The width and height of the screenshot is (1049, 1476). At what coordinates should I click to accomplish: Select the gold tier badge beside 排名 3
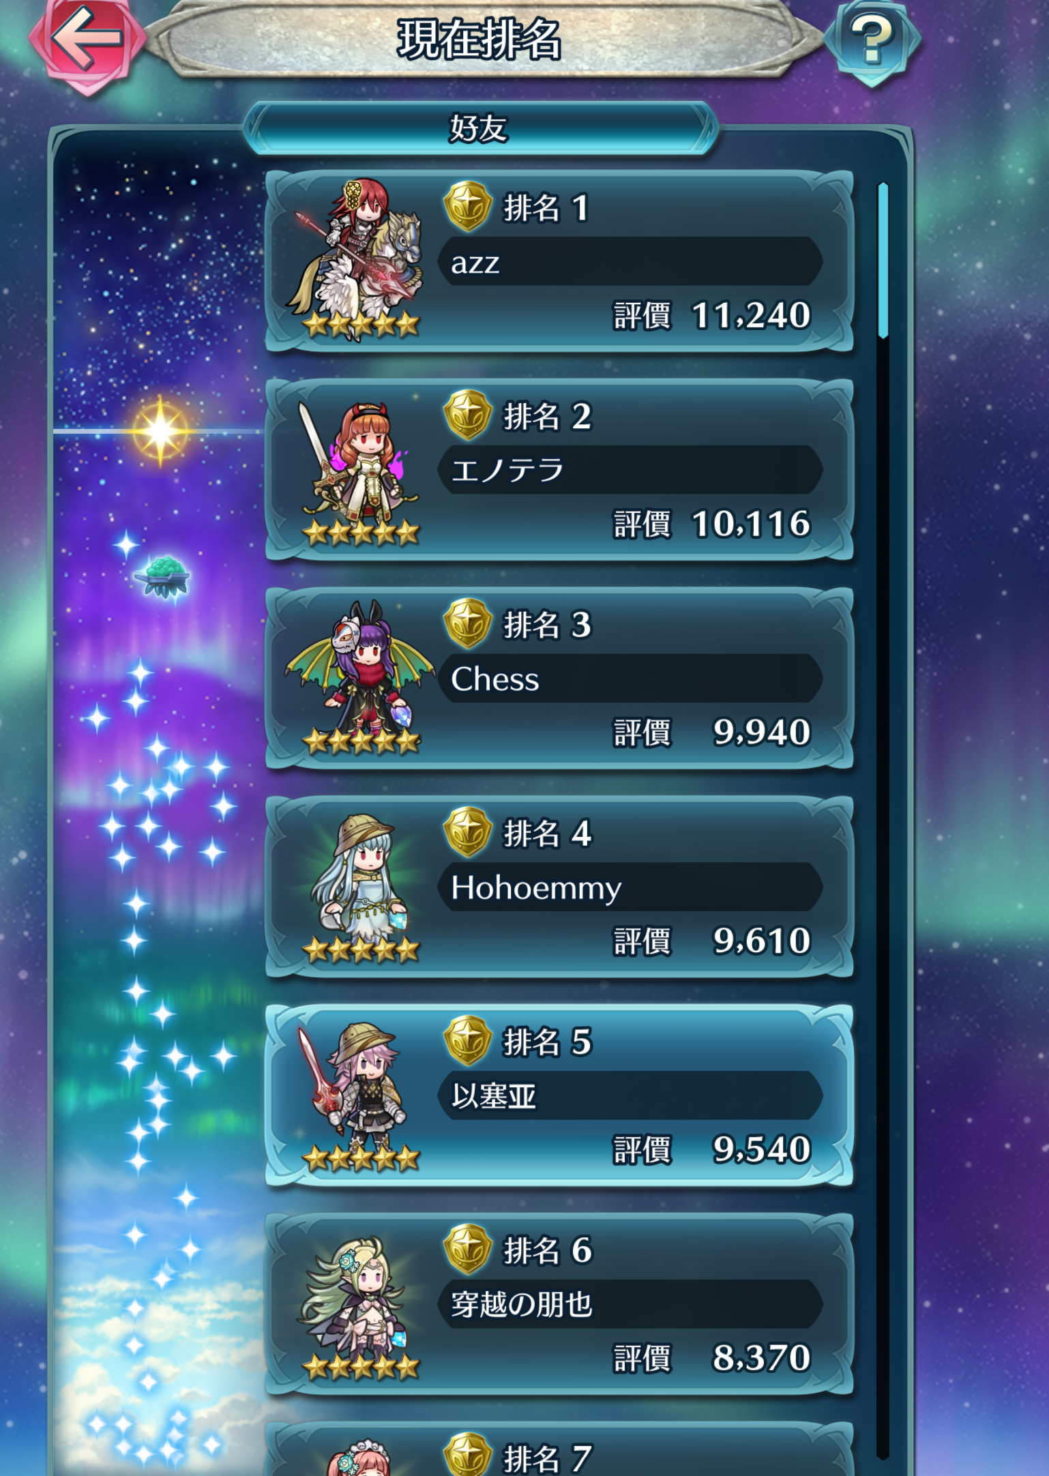tap(468, 623)
